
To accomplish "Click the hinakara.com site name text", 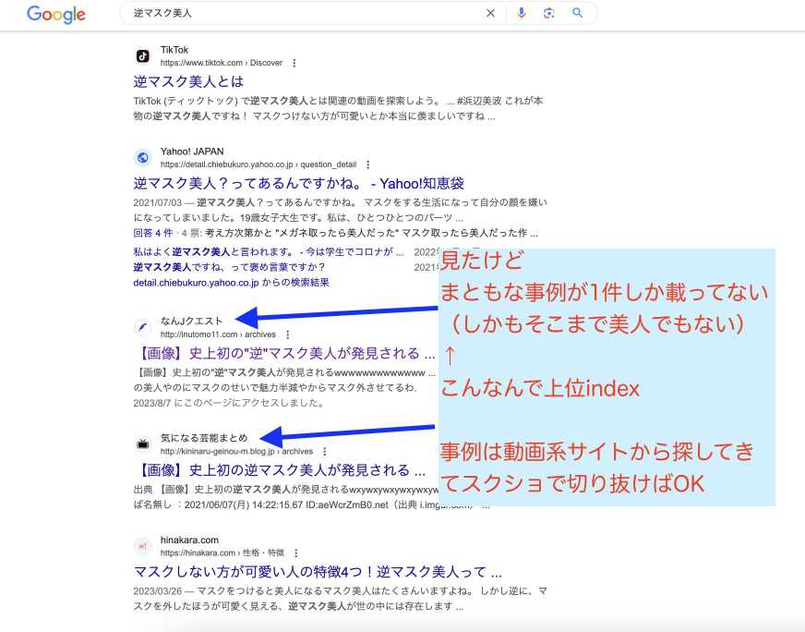I will click(x=189, y=540).
